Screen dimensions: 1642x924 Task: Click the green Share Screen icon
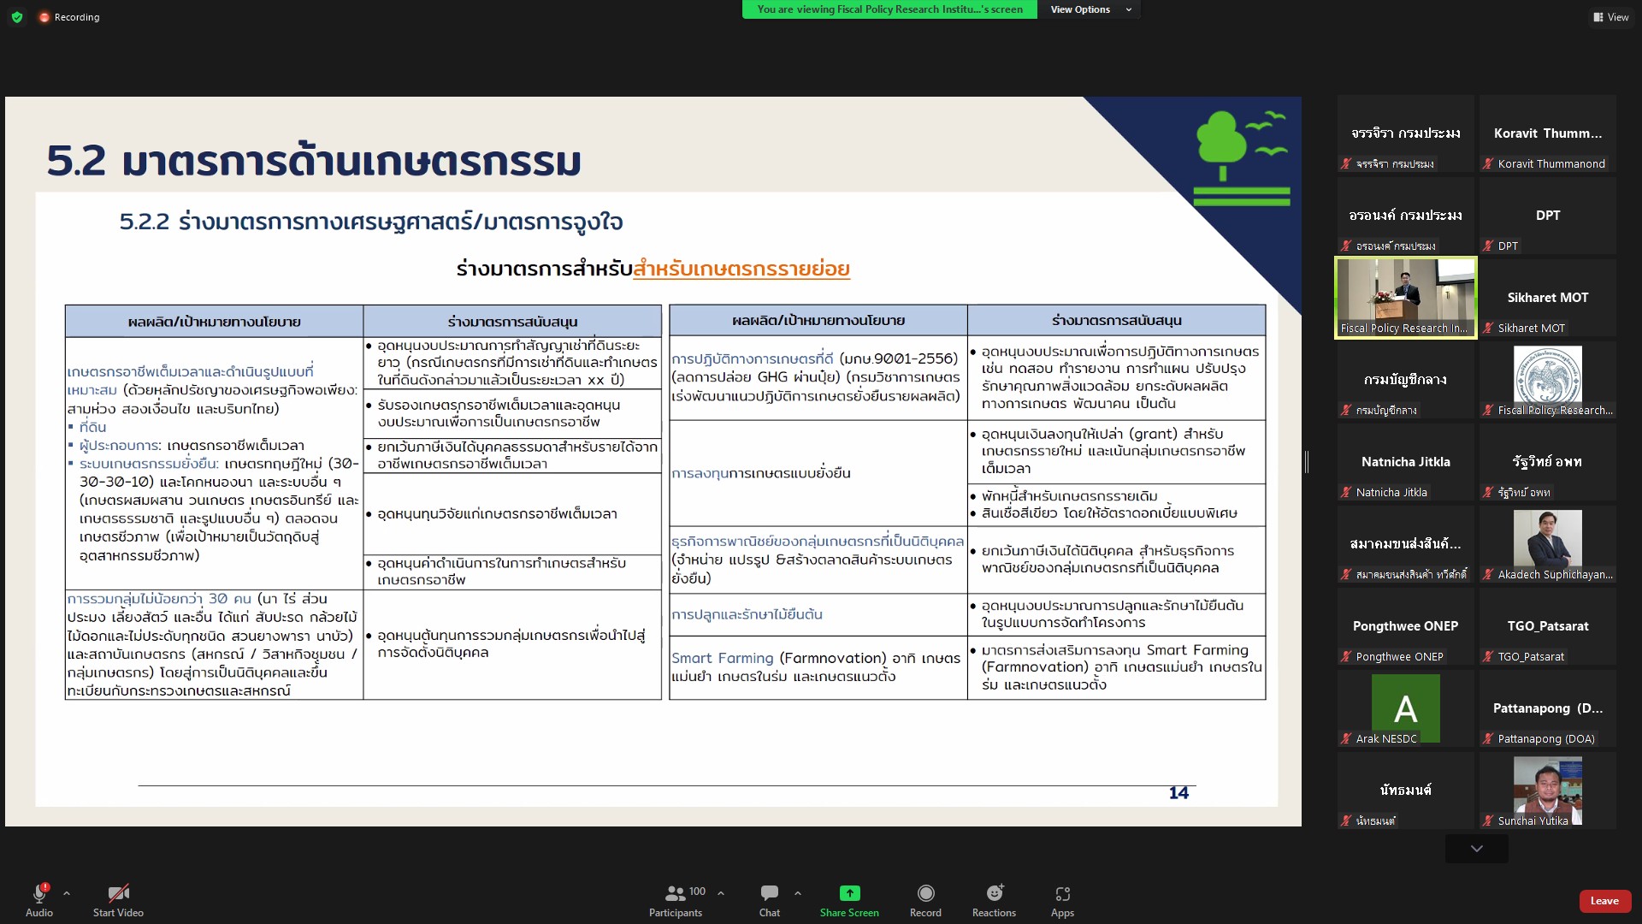(849, 893)
